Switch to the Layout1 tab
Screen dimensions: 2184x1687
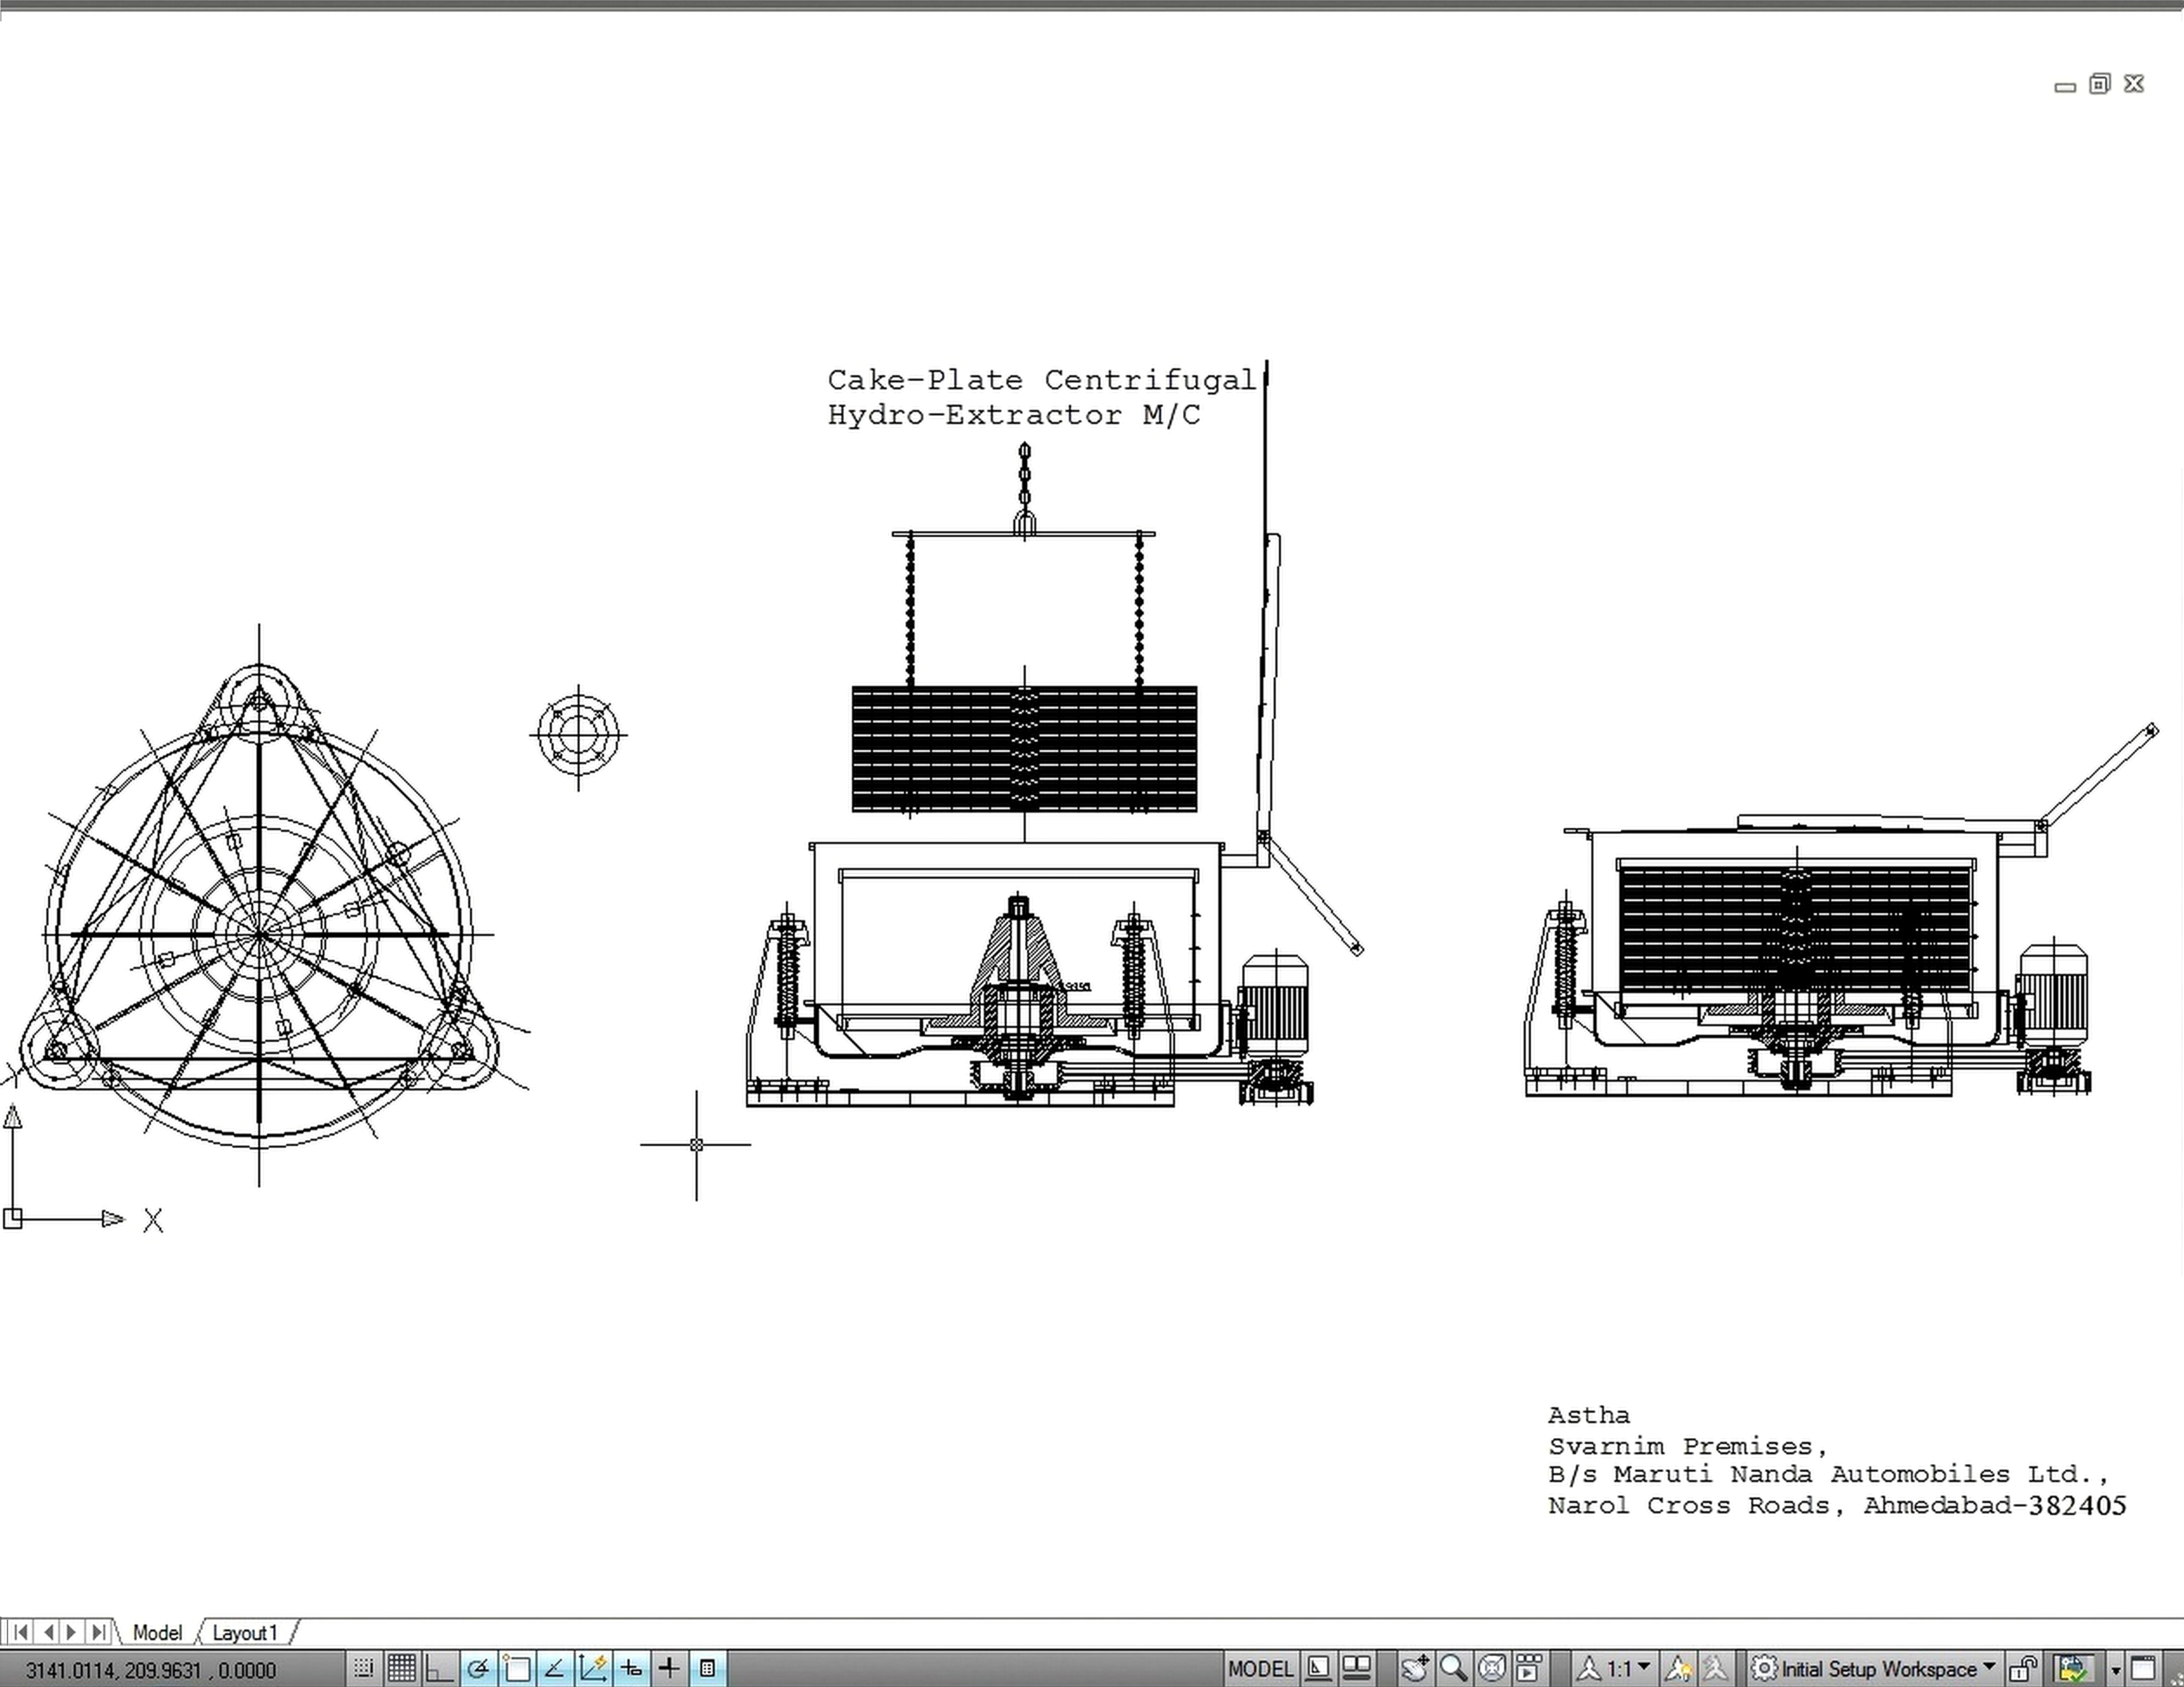pos(244,1633)
